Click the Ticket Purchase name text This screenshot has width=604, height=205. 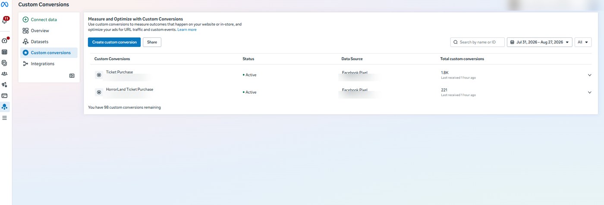(x=120, y=72)
